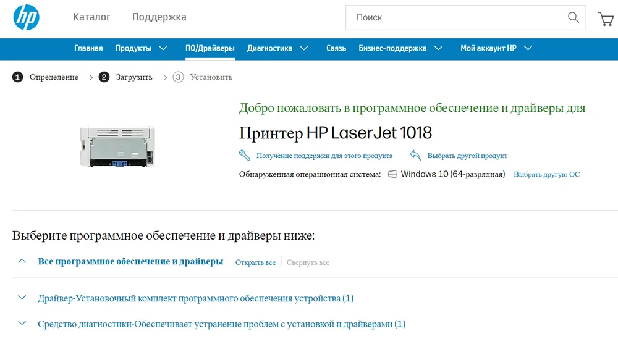Viewport: 618px width, 352px height.
Task: Click the Определение step label
Action: coord(54,77)
